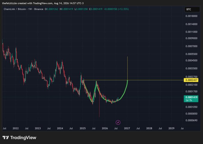Click the 2026 time axis label
This screenshot has height=144, width=203.
pos(105,128)
